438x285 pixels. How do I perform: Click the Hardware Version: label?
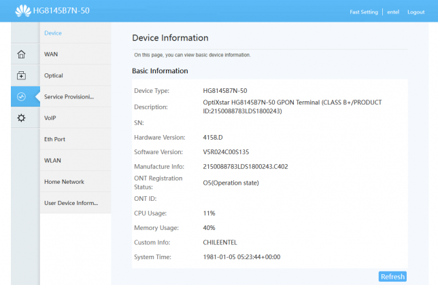click(160, 137)
